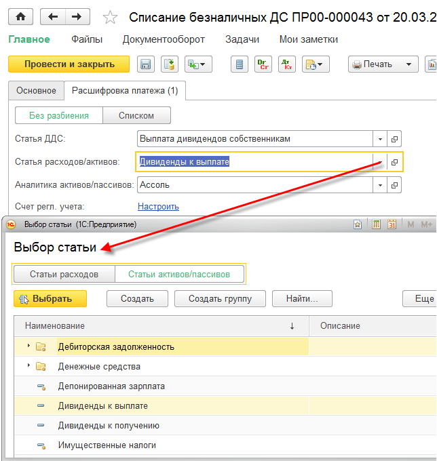Mark document as favorite with star icon
Screen dimensions: 437x461
point(111,18)
